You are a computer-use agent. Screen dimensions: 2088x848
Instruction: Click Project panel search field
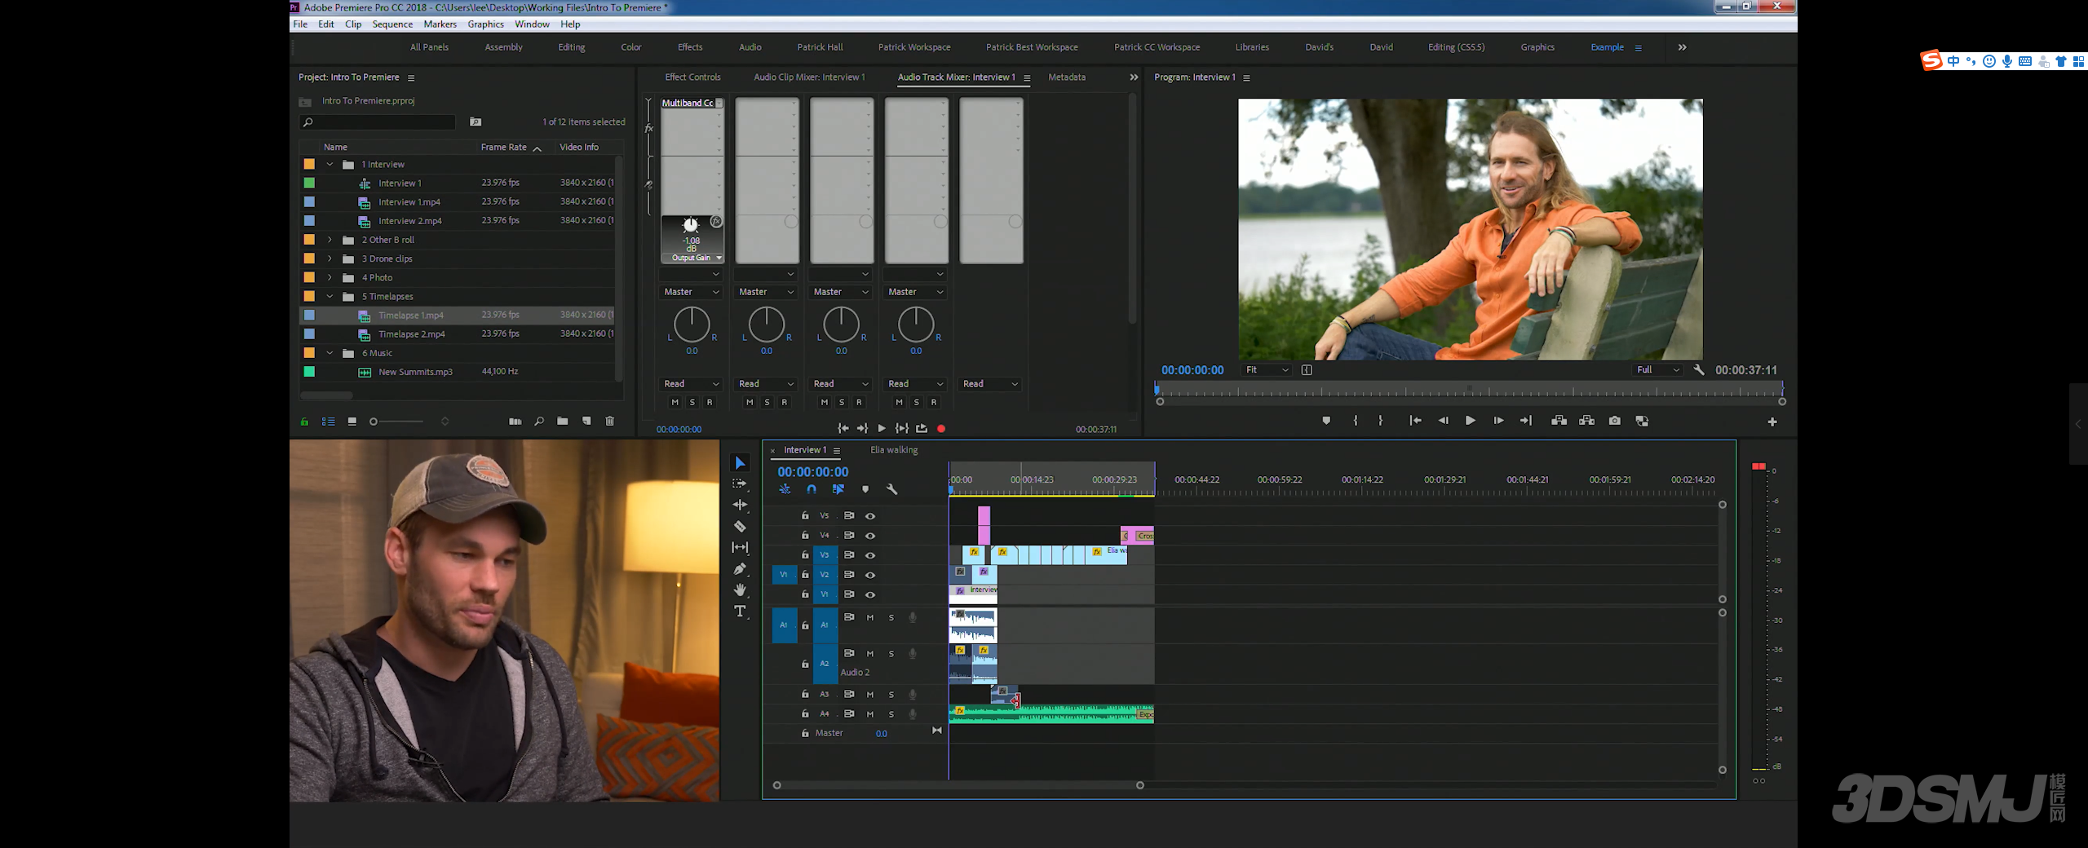pos(378,122)
